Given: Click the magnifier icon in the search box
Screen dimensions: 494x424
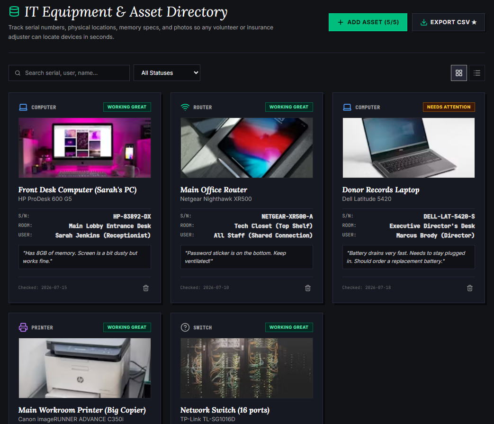Looking at the screenshot, I should click(x=18, y=73).
